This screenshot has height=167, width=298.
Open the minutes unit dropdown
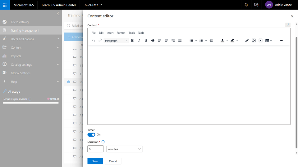tap(124, 149)
